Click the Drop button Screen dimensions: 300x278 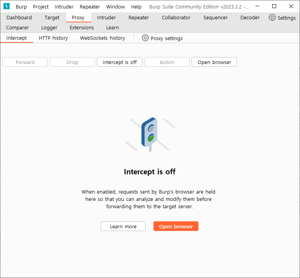(x=72, y=62)
